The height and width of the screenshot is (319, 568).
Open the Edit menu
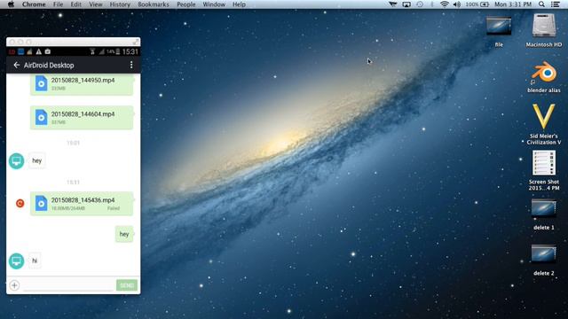[75, 4]
